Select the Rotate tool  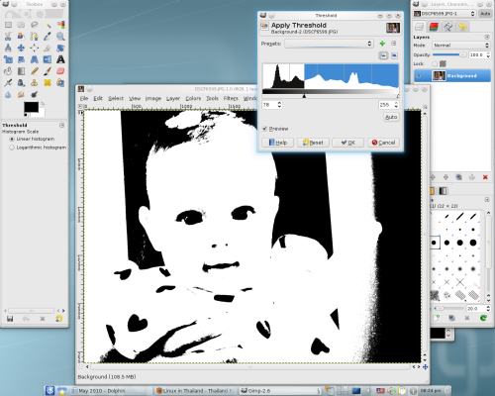click(60, 48)
